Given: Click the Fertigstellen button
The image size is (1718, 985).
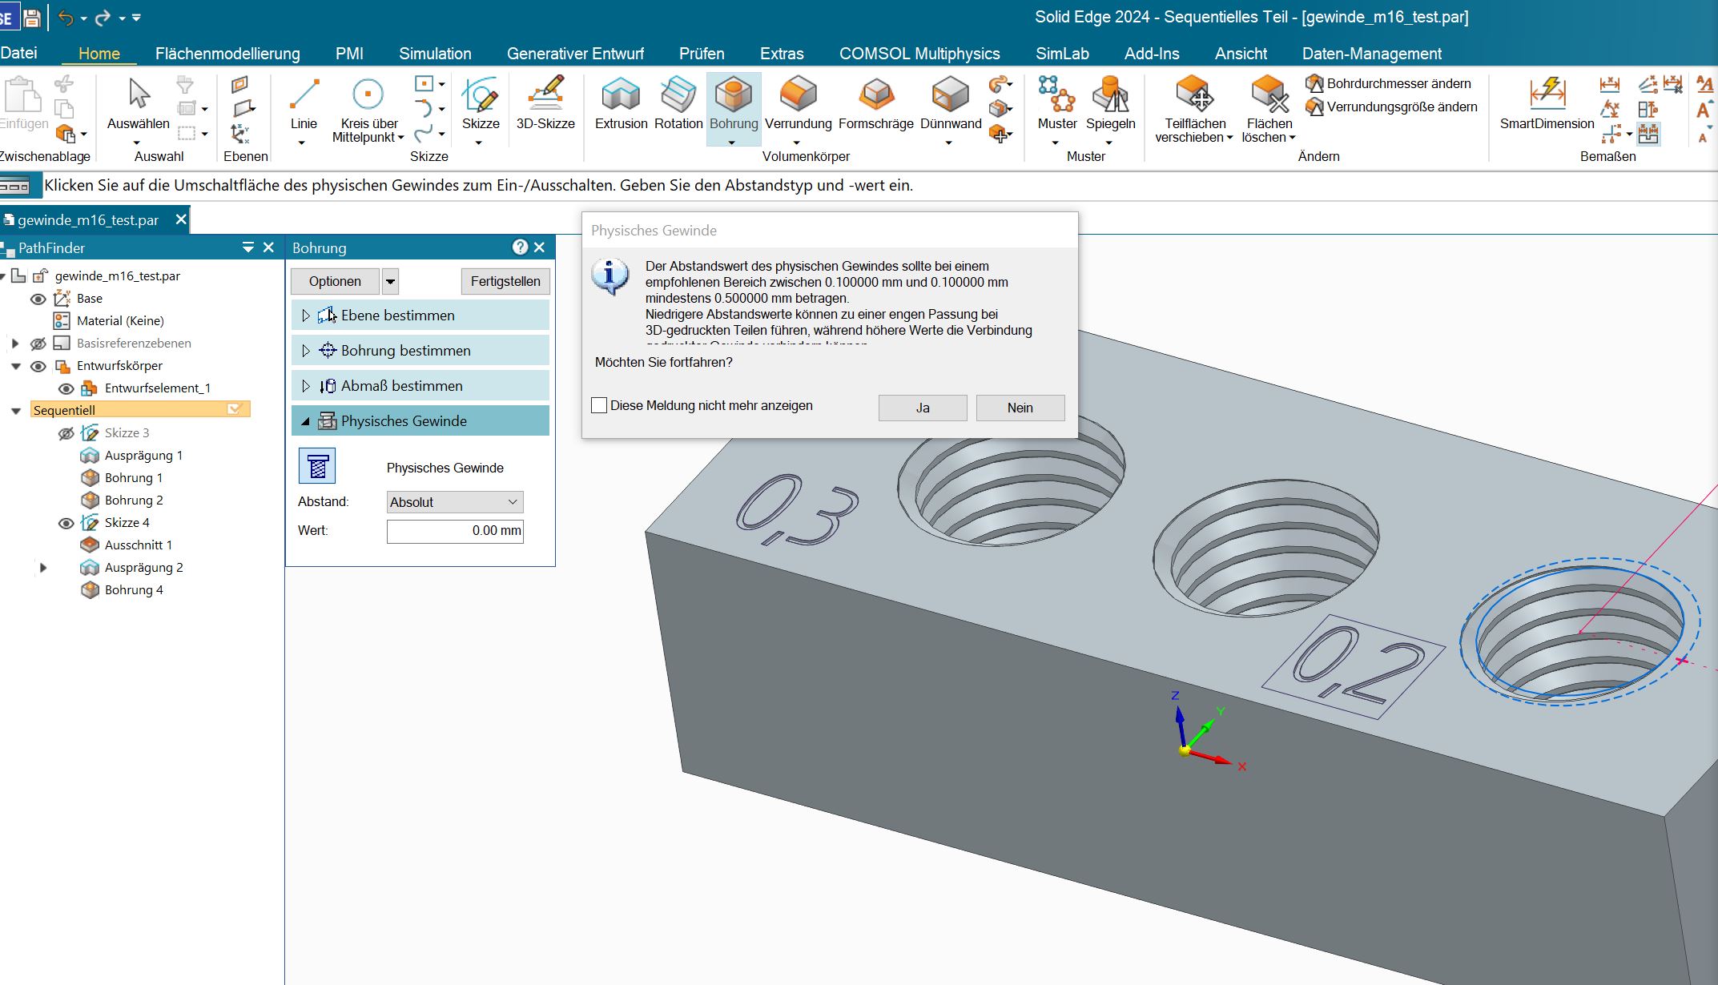Looking at the screenshot, I should [505, 281].
